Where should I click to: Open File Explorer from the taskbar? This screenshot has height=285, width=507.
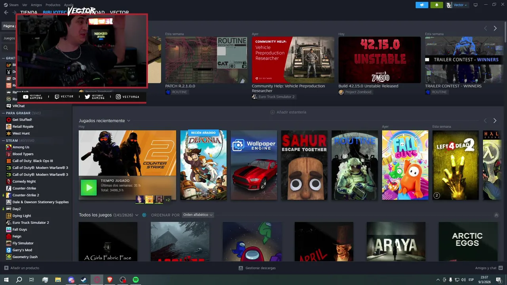click(58, 280)
